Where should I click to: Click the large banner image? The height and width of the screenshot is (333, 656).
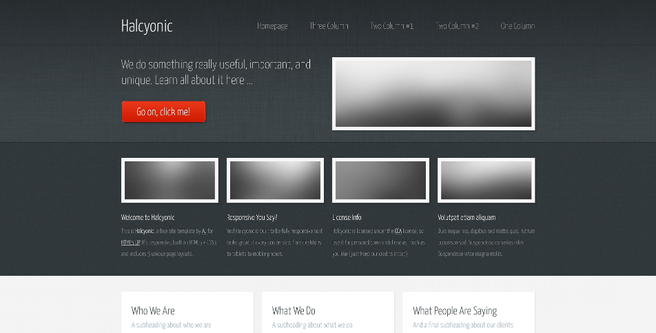433,94
